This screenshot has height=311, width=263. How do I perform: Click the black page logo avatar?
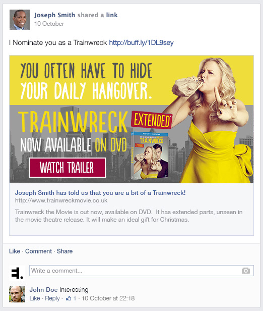[17, 273]
